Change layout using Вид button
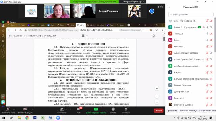 (x=160, y=7)
